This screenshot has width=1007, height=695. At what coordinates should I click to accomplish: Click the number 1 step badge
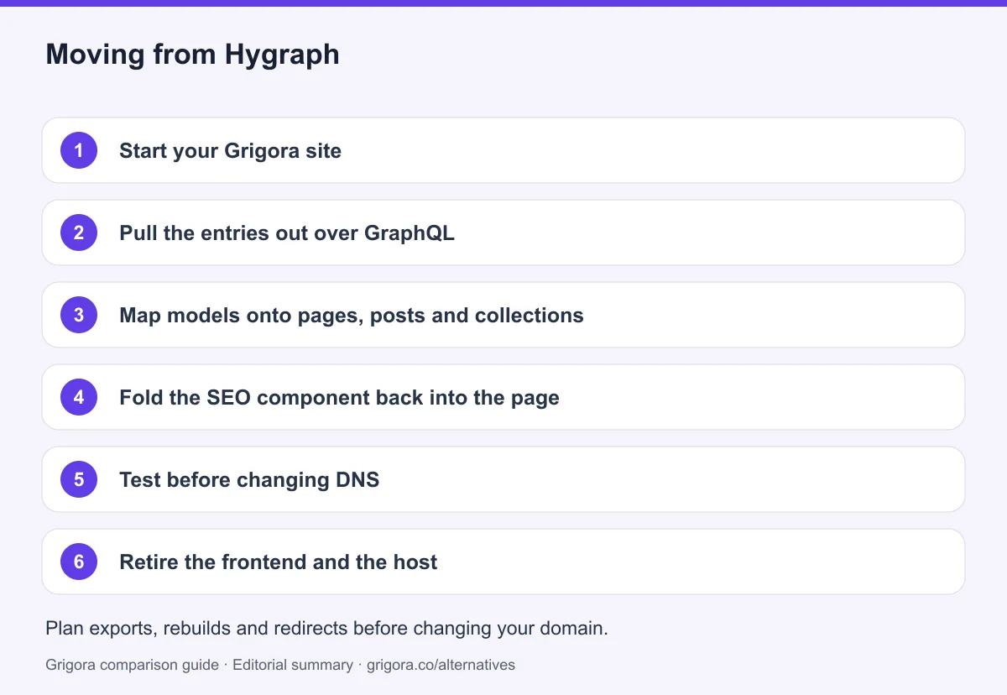click(79, 150)
